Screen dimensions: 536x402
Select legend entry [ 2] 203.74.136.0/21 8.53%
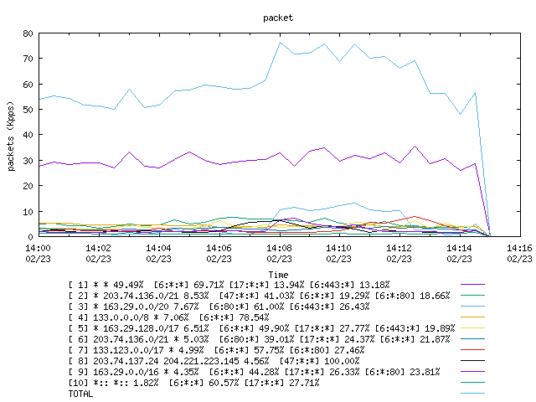click(259, 296)
